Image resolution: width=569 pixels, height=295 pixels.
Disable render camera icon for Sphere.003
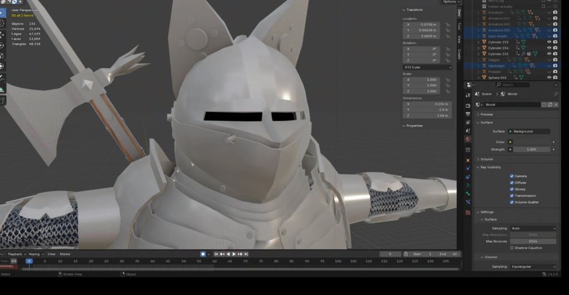(x=555, y=78)
